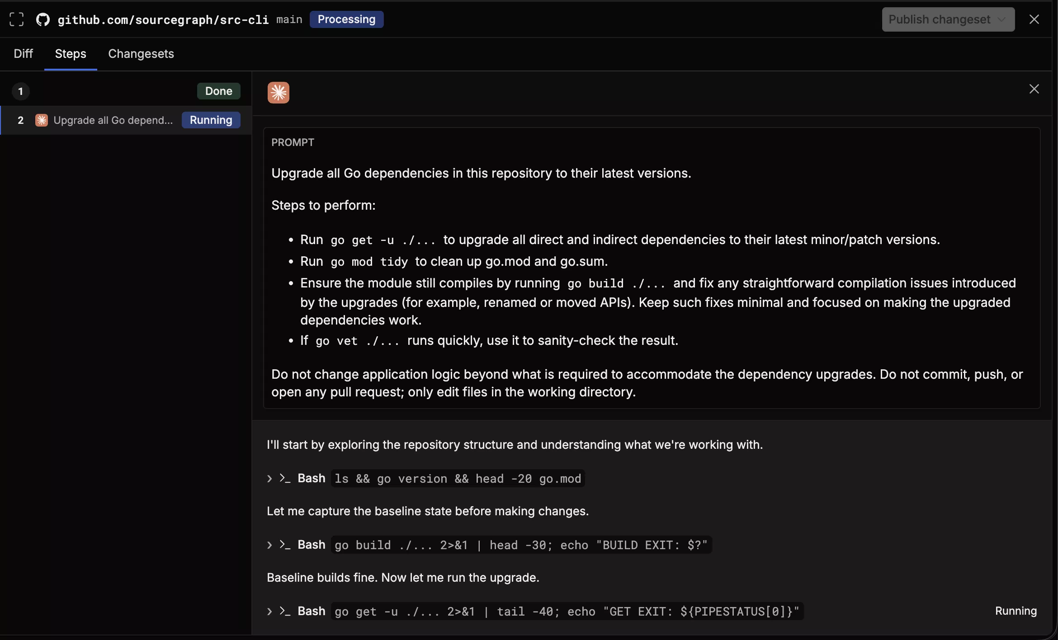Click the PROMPT heading label
The width and height of the screenshot is (1058, 640).
click(293, 143)
